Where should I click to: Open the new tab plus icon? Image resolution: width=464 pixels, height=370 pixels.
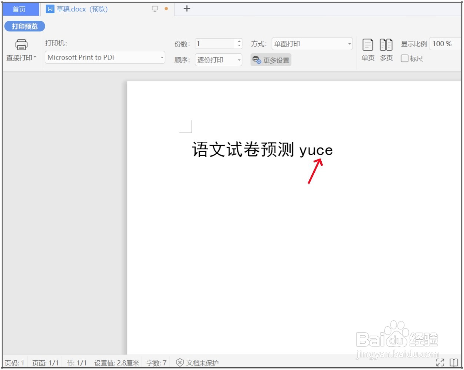[187, 9]
